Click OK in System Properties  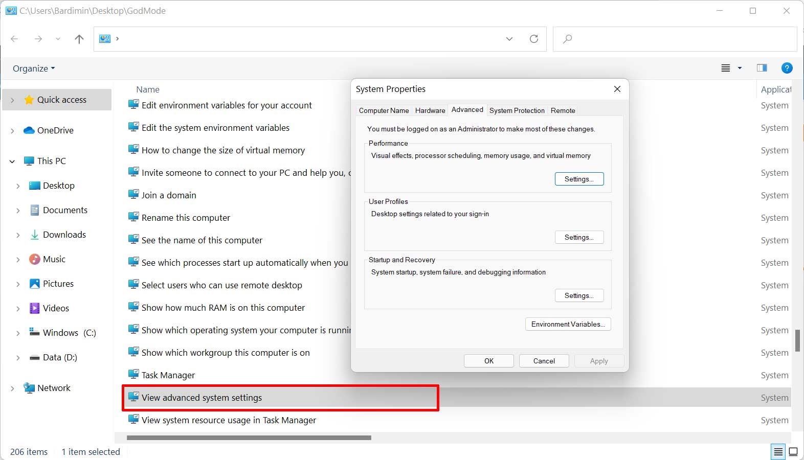(x=489, y=361)
